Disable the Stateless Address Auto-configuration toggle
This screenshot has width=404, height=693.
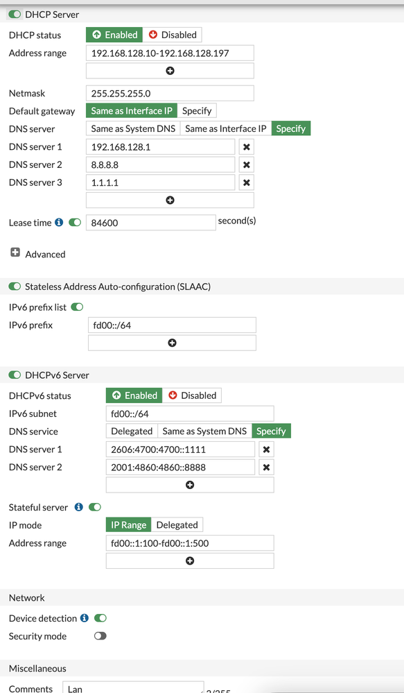[15, 285]
